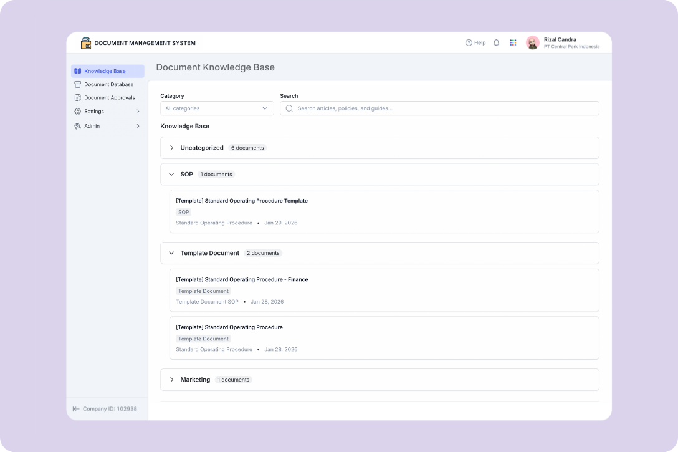This screenshot has width=678, height=452.
Task: Collapse the SOP section
Action: tap(172, 175)
